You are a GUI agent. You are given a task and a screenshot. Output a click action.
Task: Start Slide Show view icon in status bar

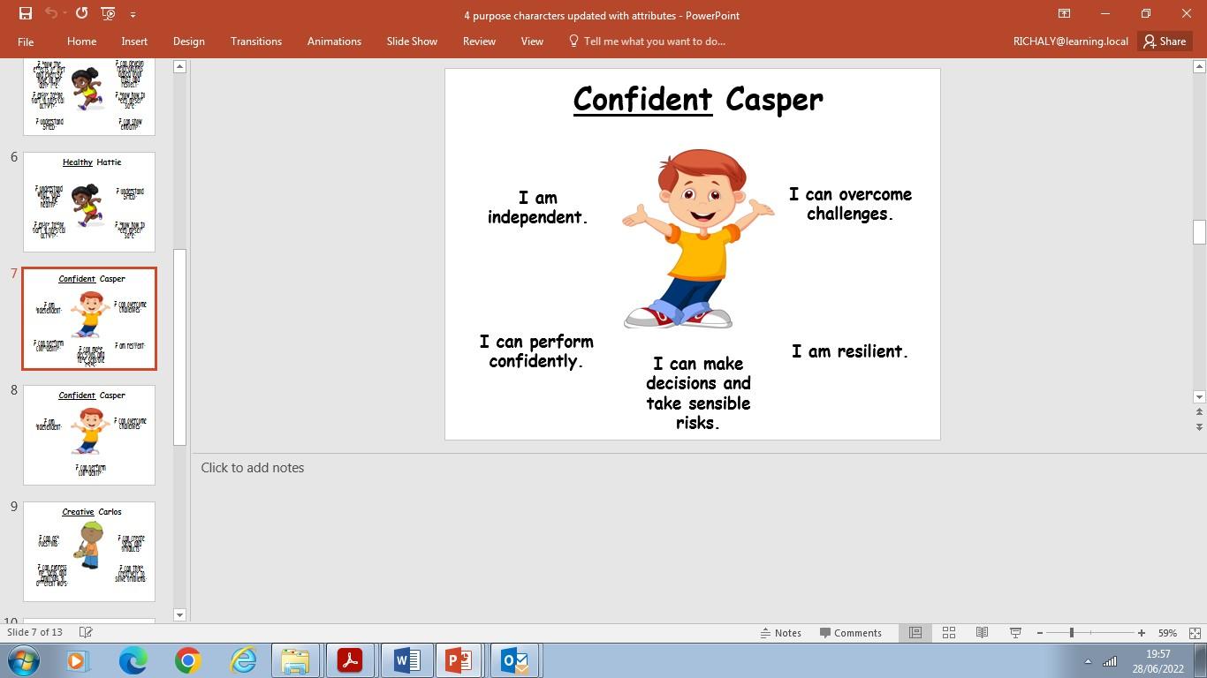click(1015, 632)
